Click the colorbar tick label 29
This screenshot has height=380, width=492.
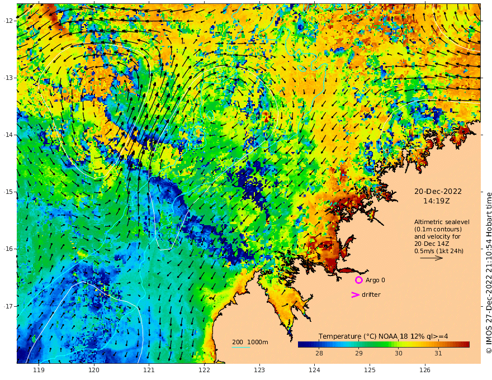pyautogui.click(x=359, y=353)
